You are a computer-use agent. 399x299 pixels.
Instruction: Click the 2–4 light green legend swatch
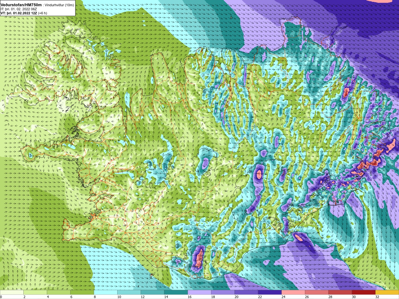[x=35, y=292]
